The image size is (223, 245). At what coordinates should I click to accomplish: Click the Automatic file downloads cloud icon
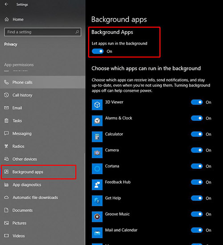click(x=6, y=197)
